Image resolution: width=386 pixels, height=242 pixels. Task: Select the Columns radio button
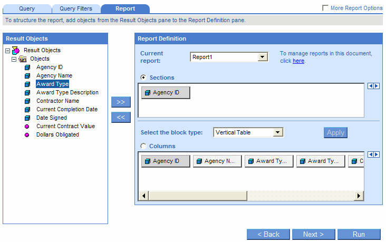pos(143,146)
